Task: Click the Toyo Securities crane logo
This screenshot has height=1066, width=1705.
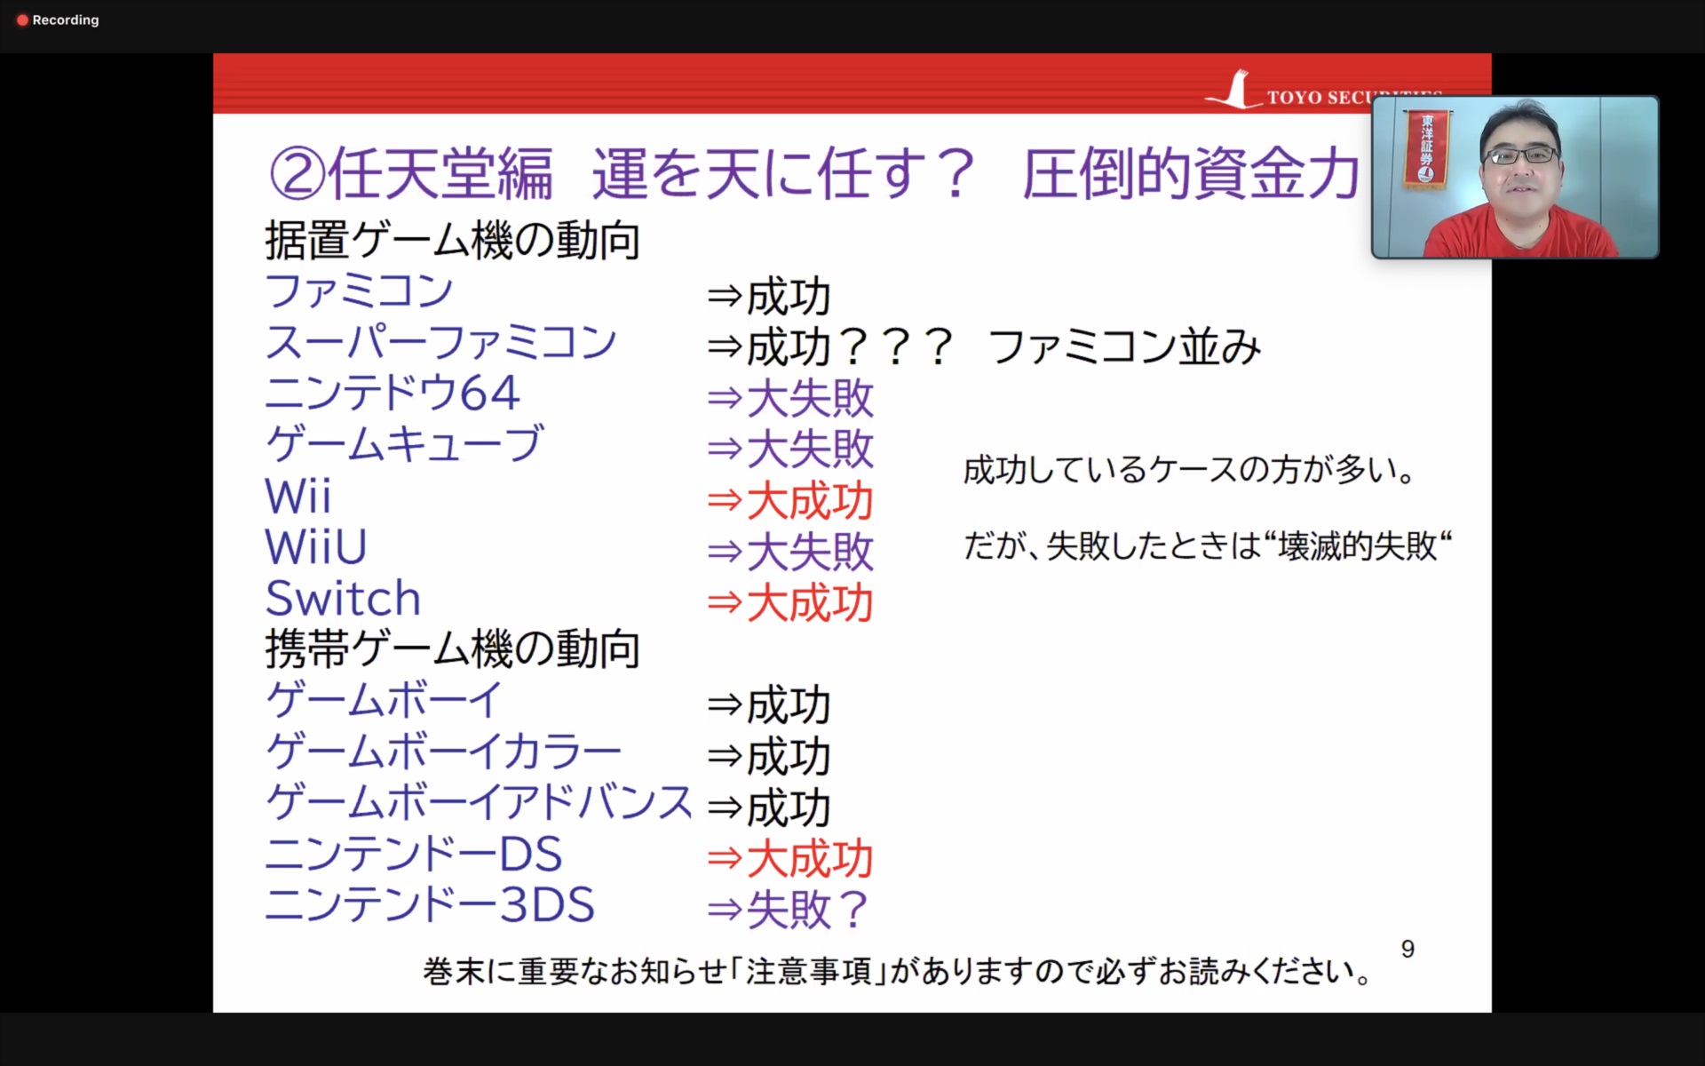Action: 1233,90
